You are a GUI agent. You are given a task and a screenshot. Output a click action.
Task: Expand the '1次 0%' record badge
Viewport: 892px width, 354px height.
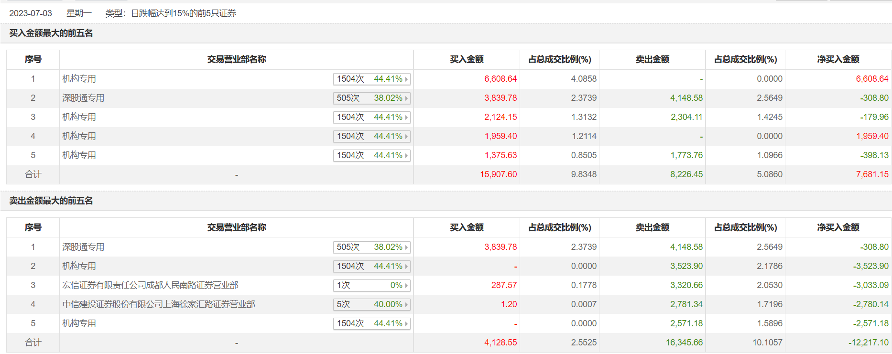(371, 285)
